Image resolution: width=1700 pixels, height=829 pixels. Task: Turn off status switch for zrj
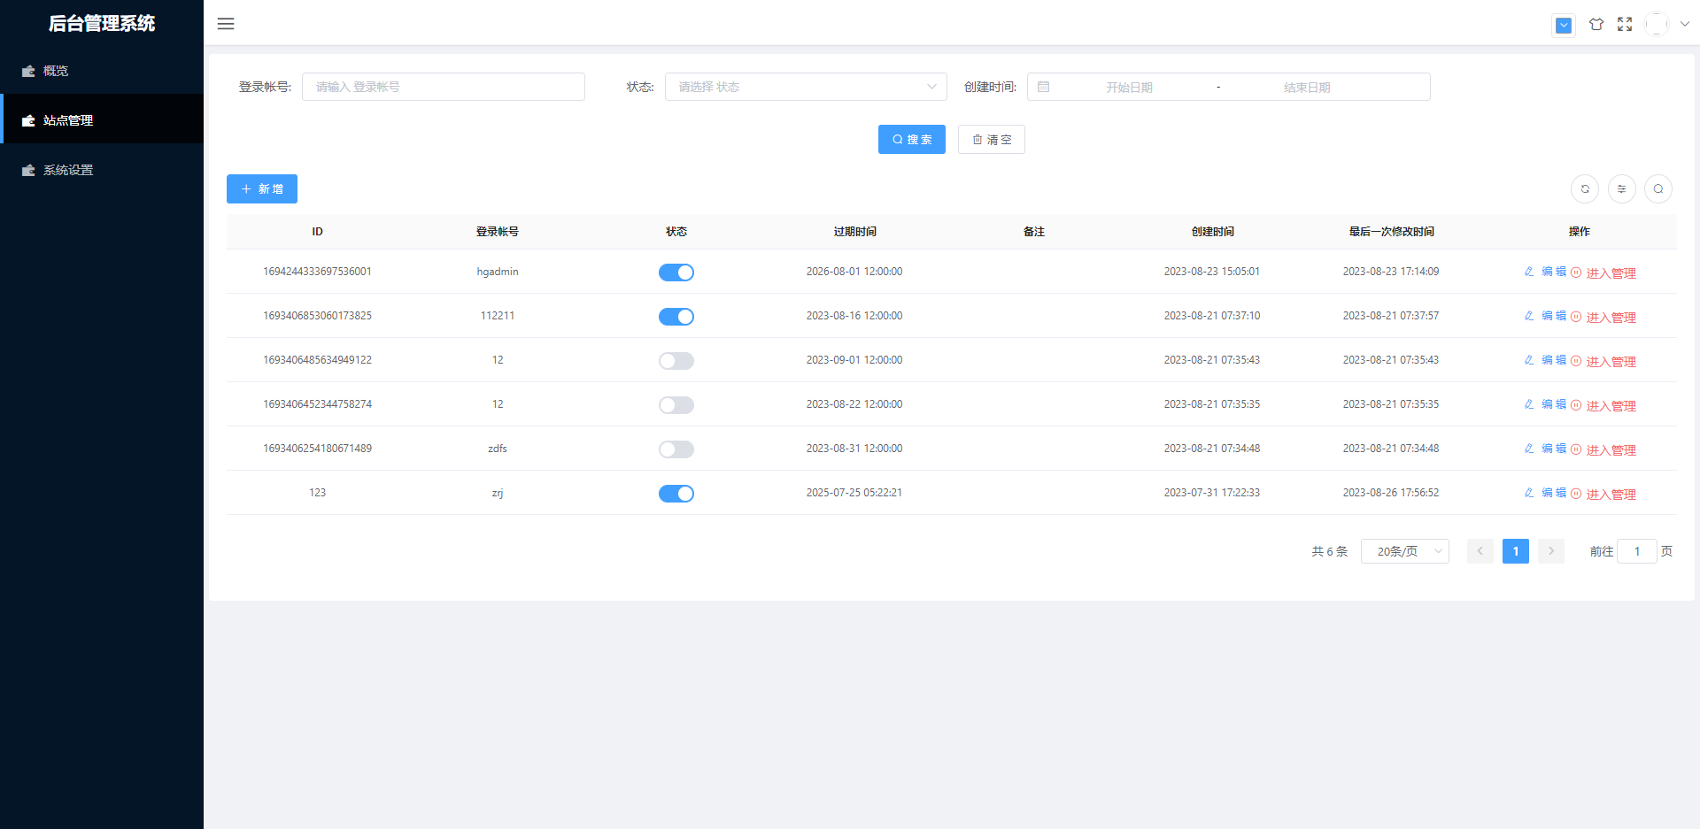coord(676,494)
